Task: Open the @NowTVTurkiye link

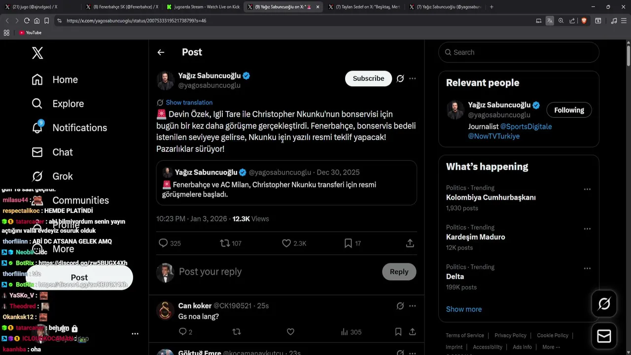Action: click(494, 136)
